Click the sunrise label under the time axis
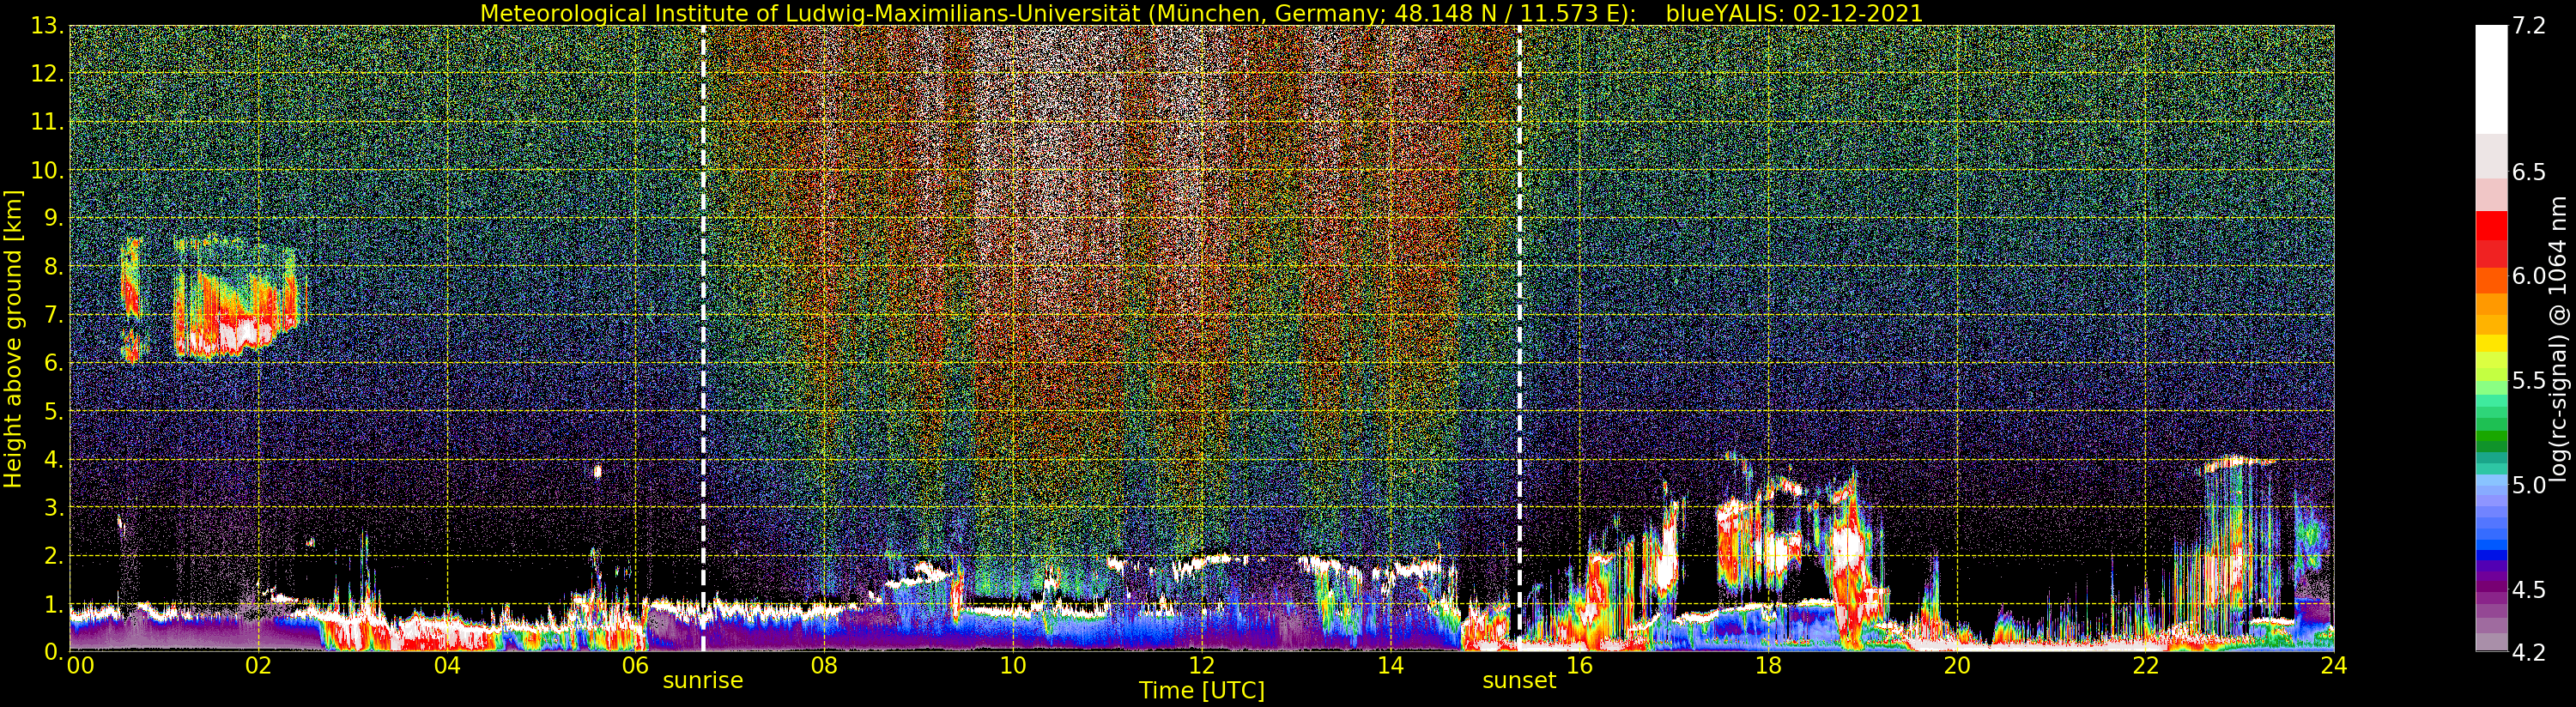This screenshot has width=2576, height=707. click(702, 681)
